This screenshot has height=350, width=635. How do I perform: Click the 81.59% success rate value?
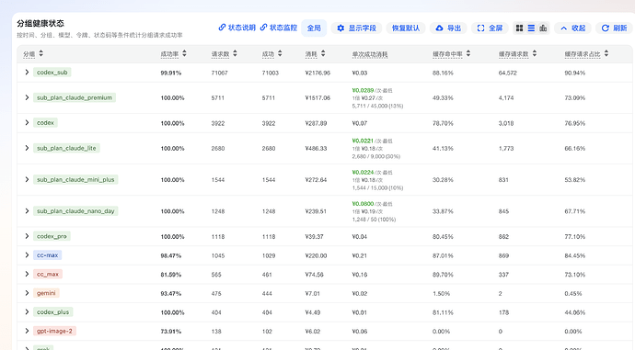point(171,275)
